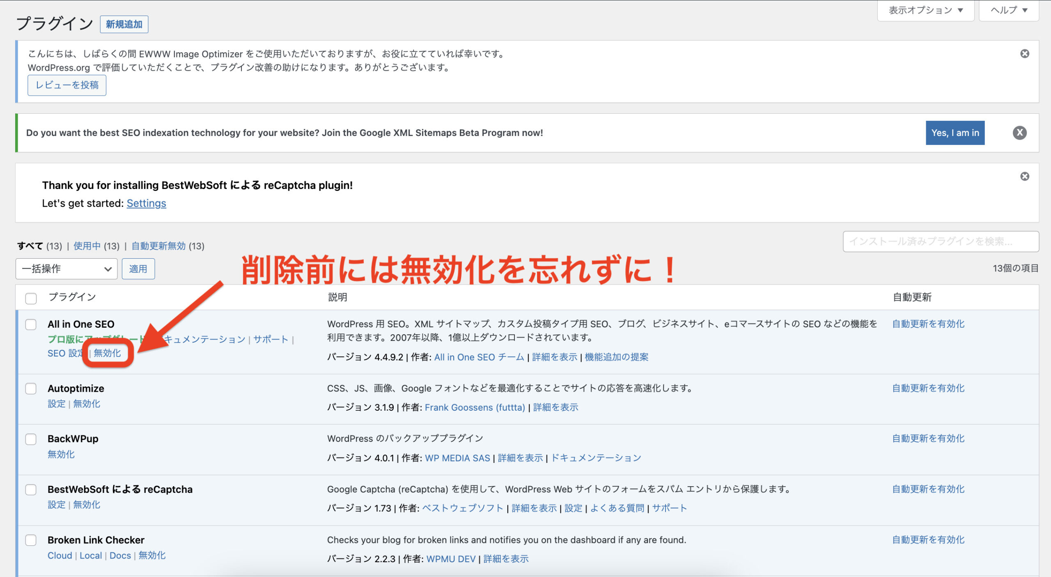This screenshot has width=1051, height=577.
Task: Deactivate Broken Link Checker via 無効化
Action: (x=152, y=556)
